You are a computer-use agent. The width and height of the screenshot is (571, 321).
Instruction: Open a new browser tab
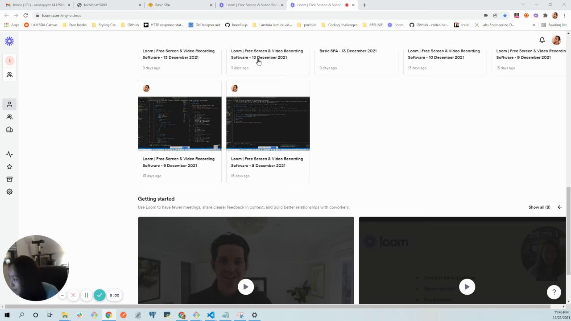point(364,5)
